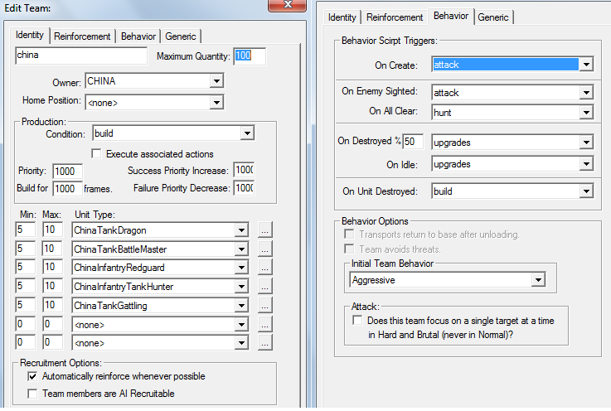Open the Owner dropdown showing CHINA
Image resolution: width=611 pixels, height=411 pixels.
click(x=216, y=81)
